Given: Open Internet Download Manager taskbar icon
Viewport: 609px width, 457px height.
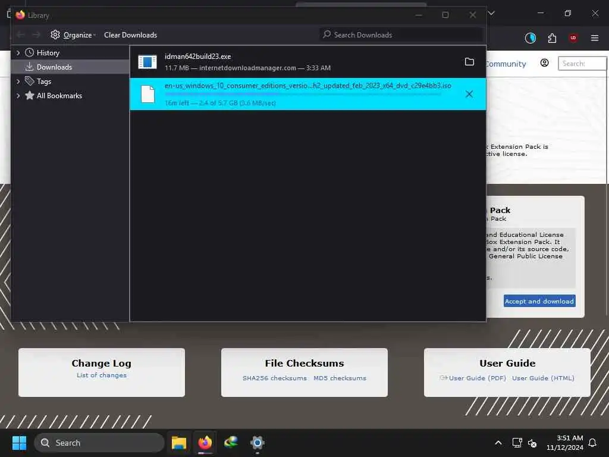Looking at the screenshot, I should 231,442.
